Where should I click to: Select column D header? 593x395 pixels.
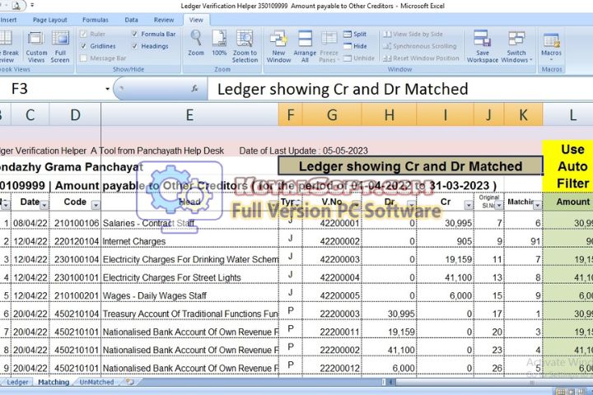click(75, 114)
